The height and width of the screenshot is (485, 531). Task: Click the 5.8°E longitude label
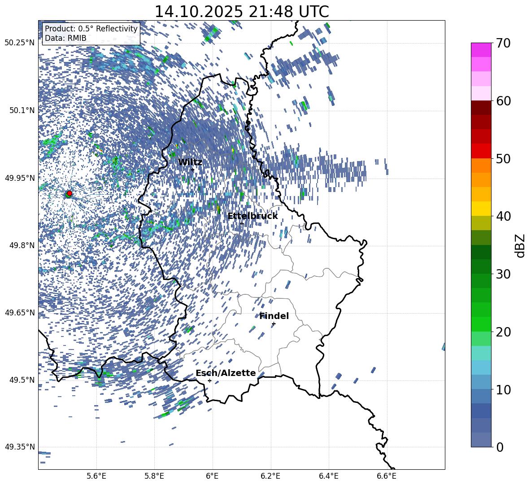tap(154, 476)
